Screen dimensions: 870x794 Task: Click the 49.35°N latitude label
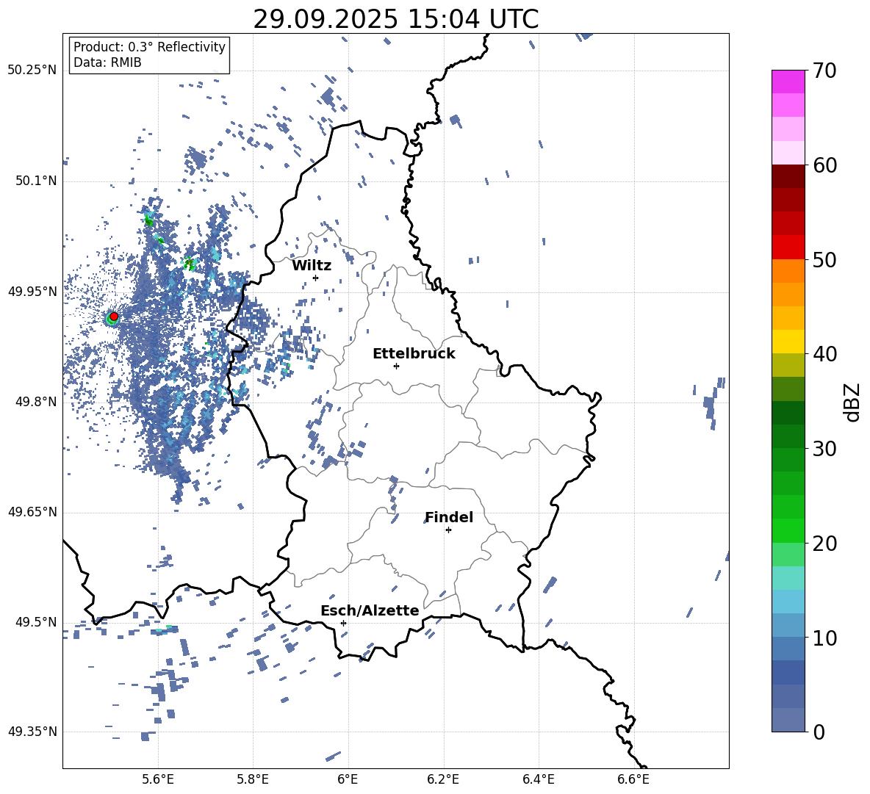32,732
